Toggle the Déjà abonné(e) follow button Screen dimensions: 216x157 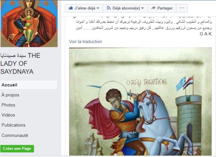[x=125, y=8]
